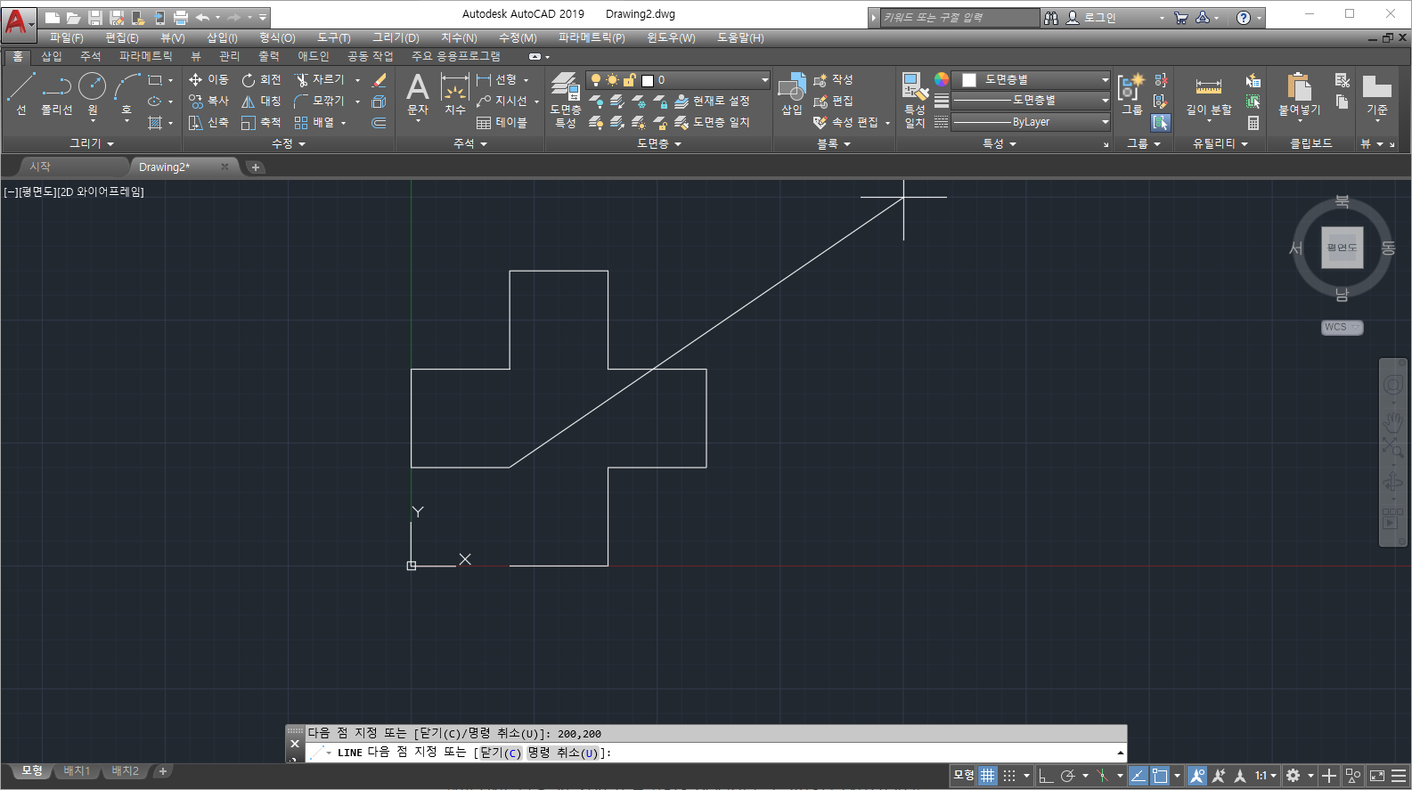Image resolution: width=1412 pixels, height=790 pixels.
Task: Click the object color wheel swatch
Action: pyautogui.click(x=941, y=79)
